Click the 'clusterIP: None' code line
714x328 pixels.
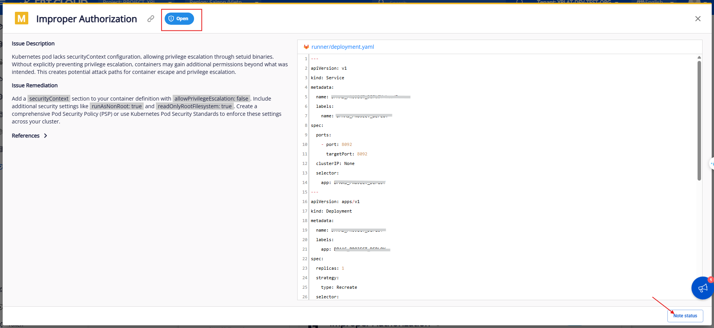point(335,163)
